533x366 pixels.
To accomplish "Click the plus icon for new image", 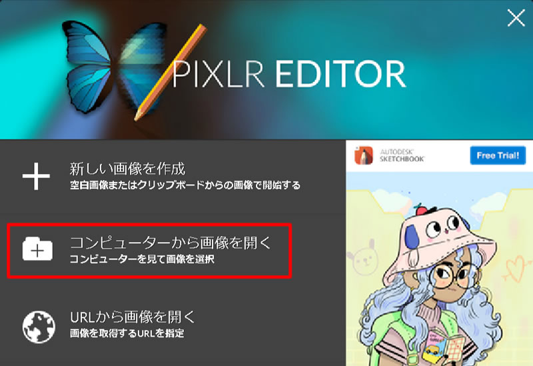I will click(36, 176).
